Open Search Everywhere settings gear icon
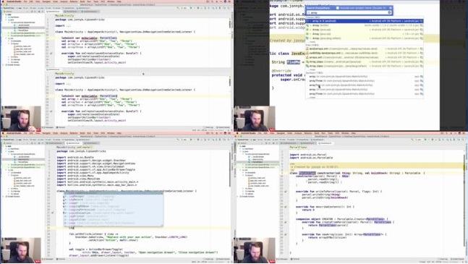The image size is (468, 264). [x=390, y=8]
